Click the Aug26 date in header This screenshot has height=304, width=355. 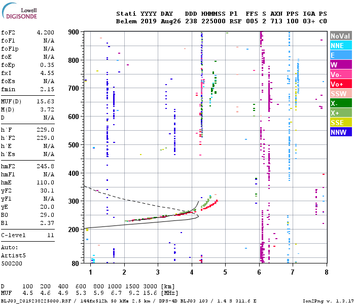click(171, 21)
